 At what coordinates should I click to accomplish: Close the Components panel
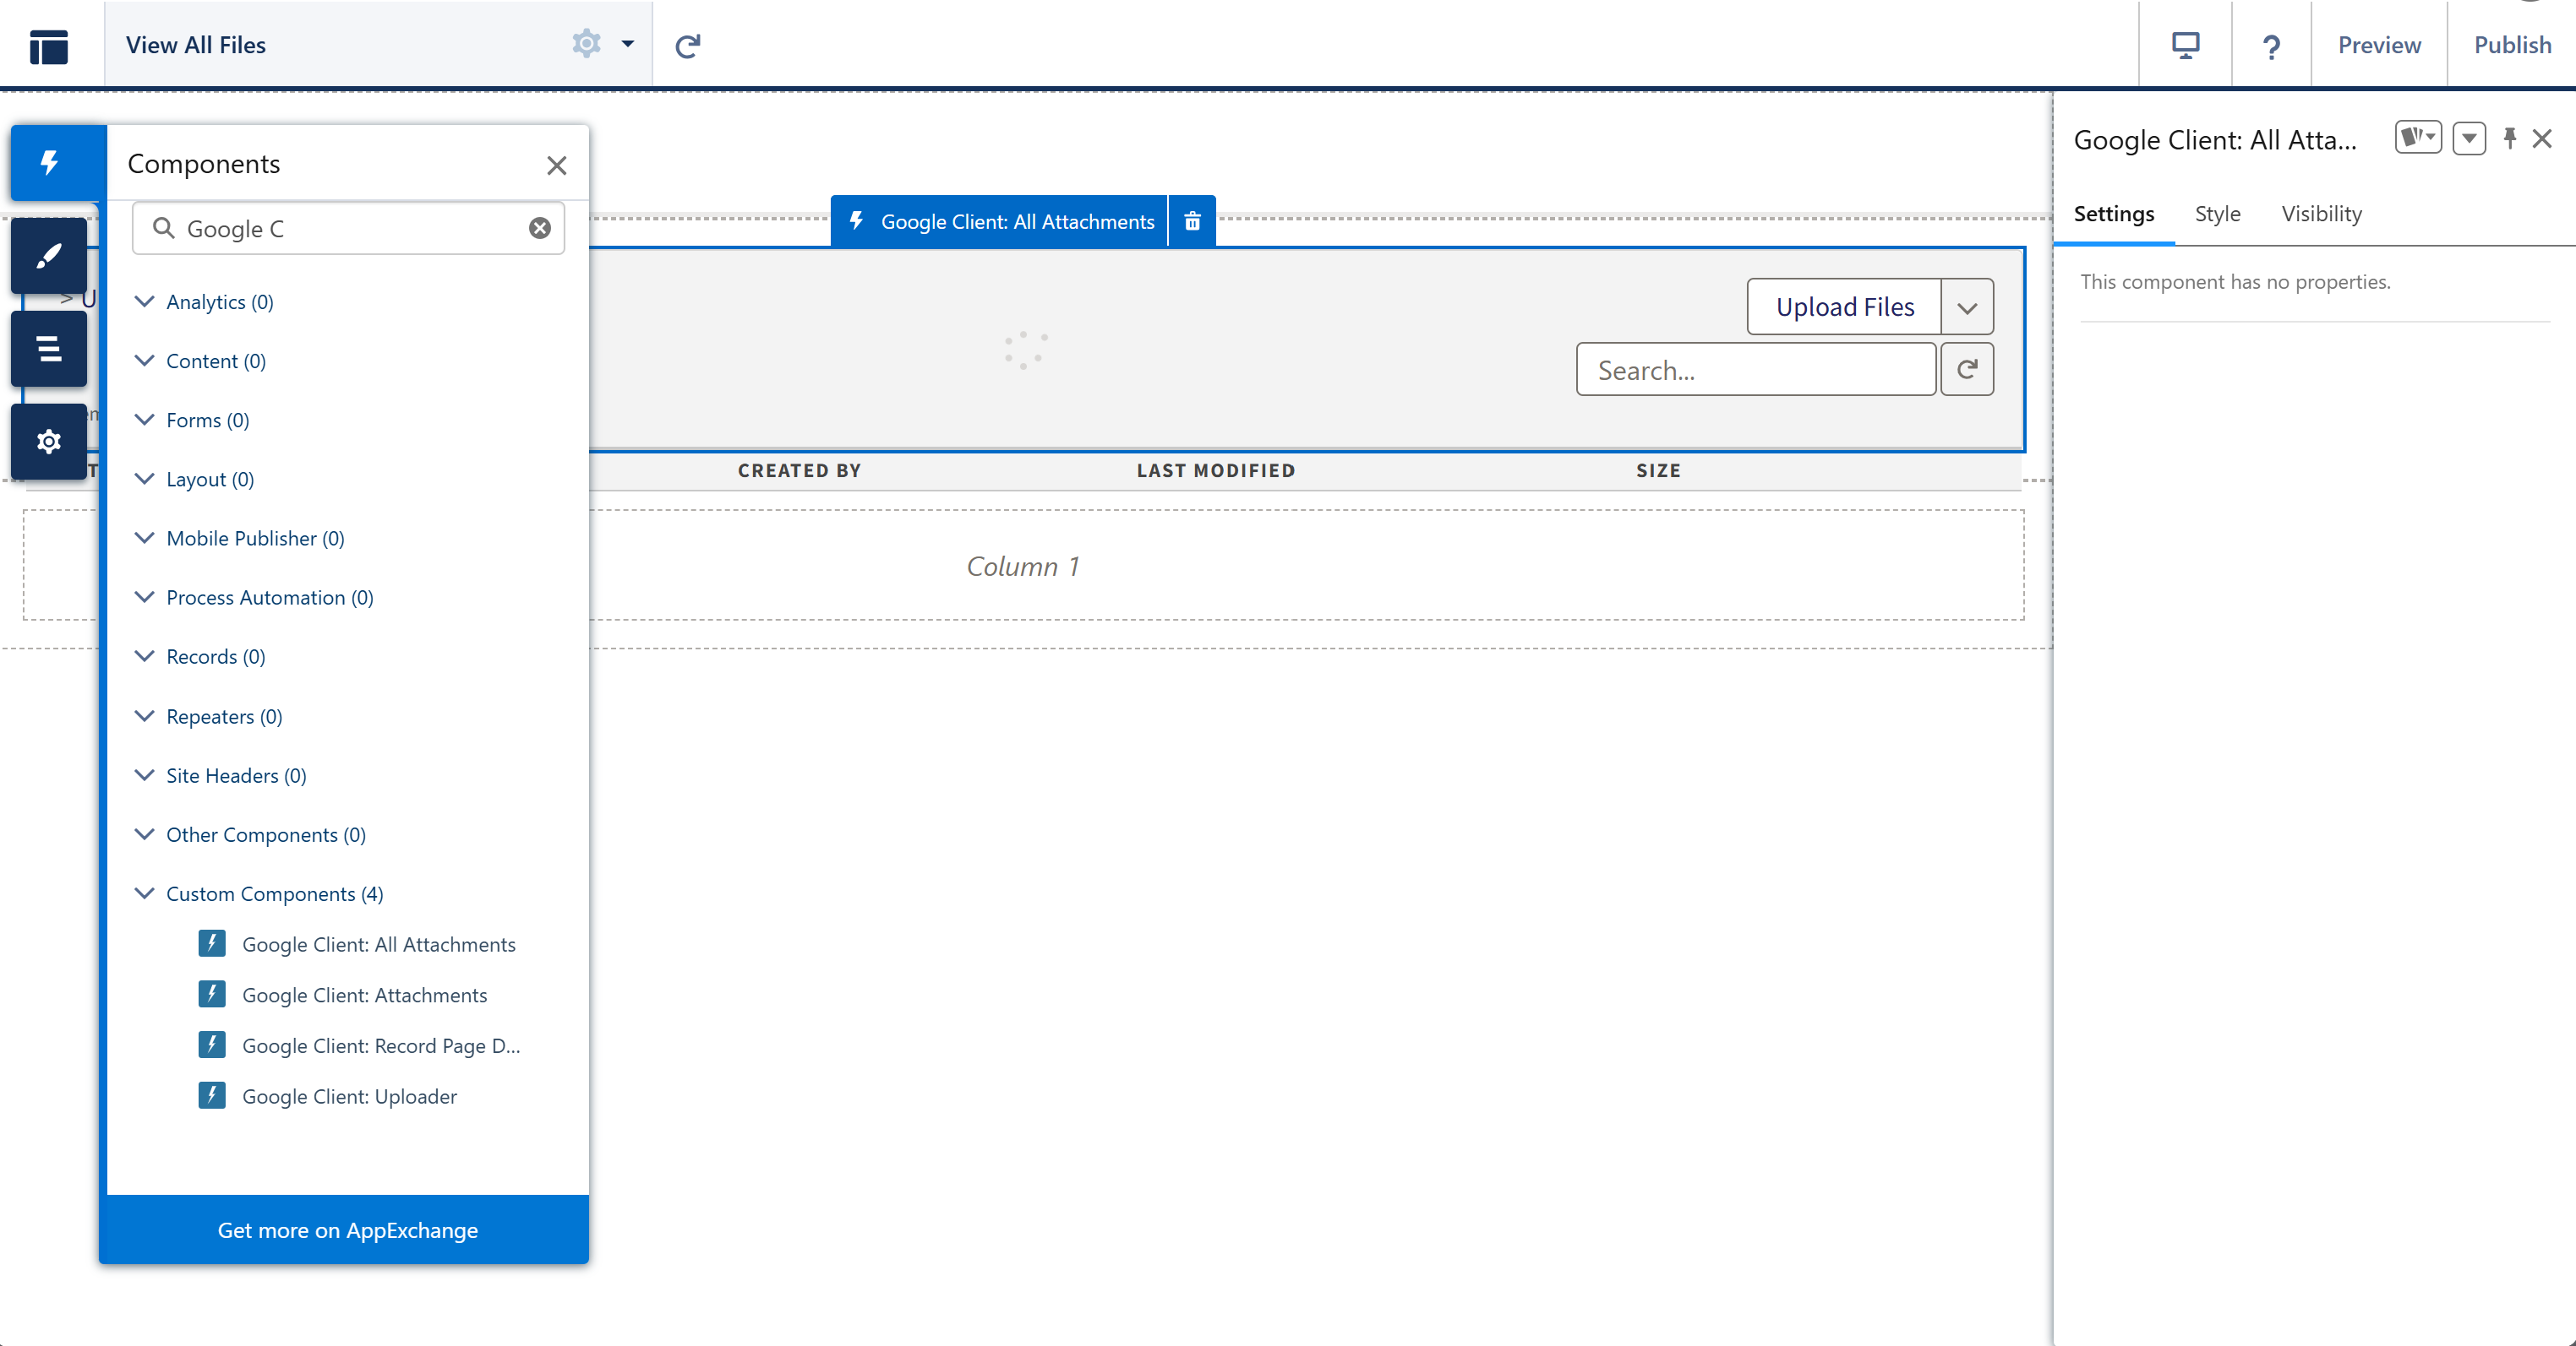coord(557,165)
